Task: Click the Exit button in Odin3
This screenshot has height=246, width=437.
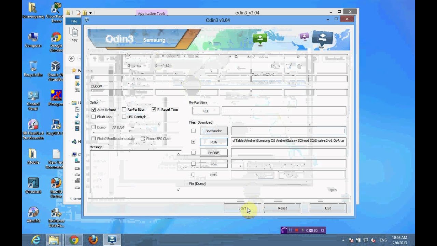Action: (x=328, y=208)
